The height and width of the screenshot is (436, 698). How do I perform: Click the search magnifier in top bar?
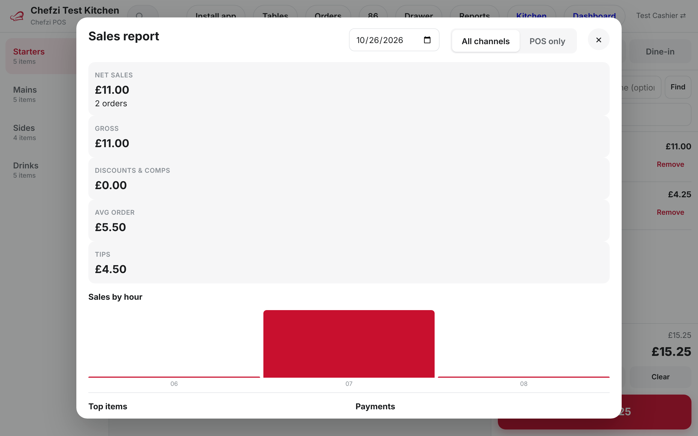(140, 16)
